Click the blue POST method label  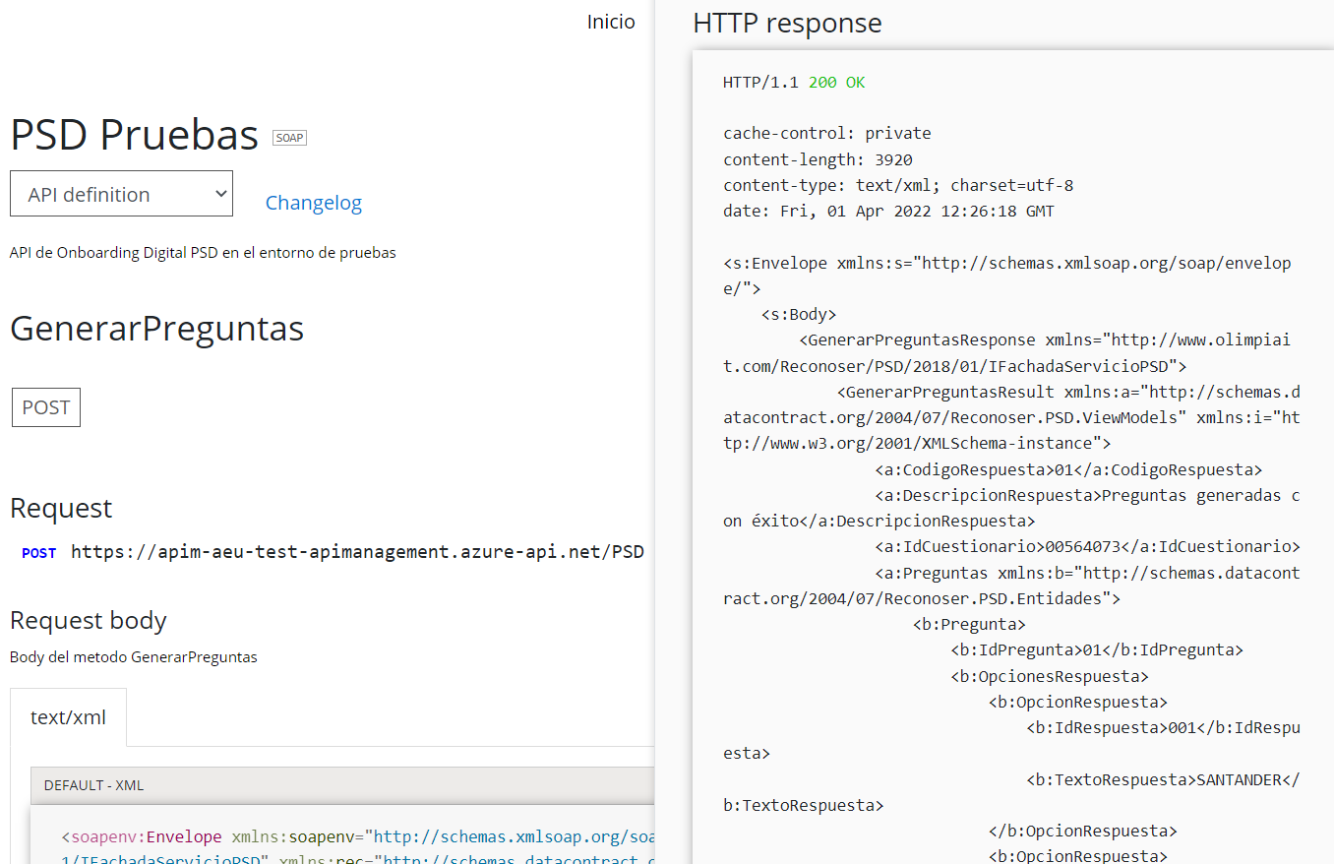(38, 553)
